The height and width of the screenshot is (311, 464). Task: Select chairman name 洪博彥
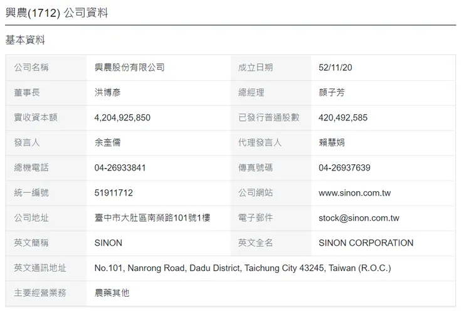(108, 93)
